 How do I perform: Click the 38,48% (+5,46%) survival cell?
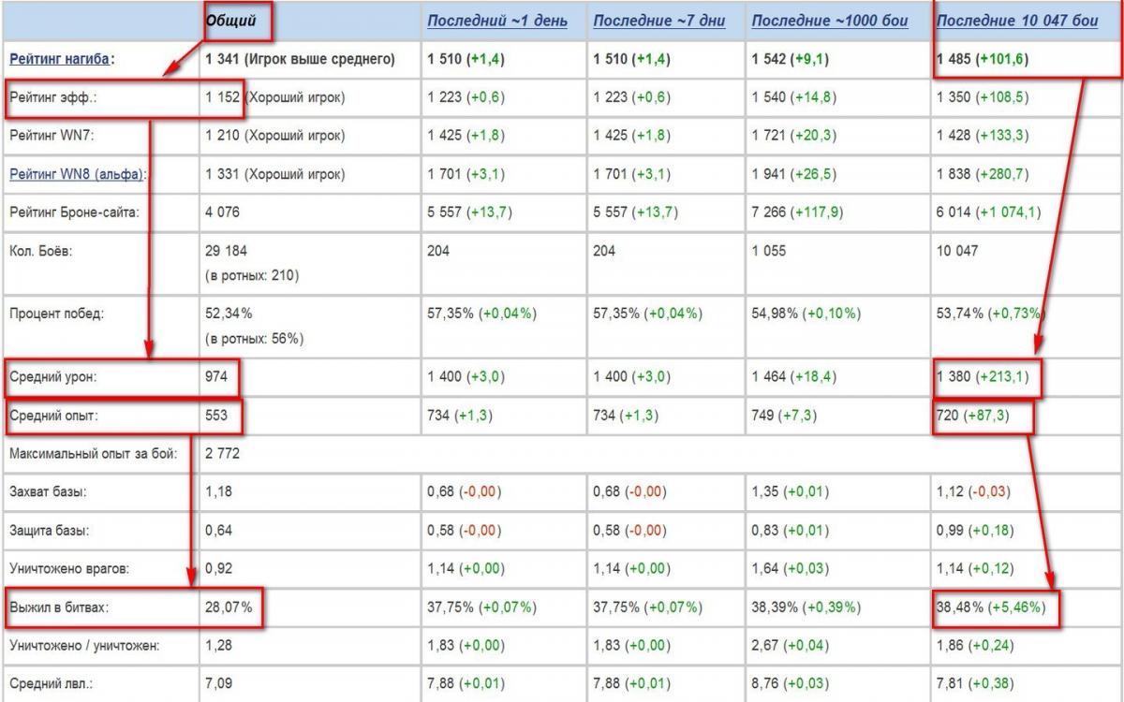pyautogui.click(x=991, y=607)
